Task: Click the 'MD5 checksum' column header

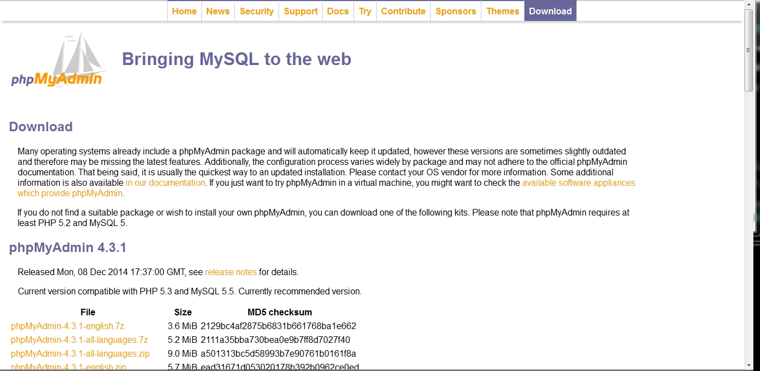Action: pos(280,313)
